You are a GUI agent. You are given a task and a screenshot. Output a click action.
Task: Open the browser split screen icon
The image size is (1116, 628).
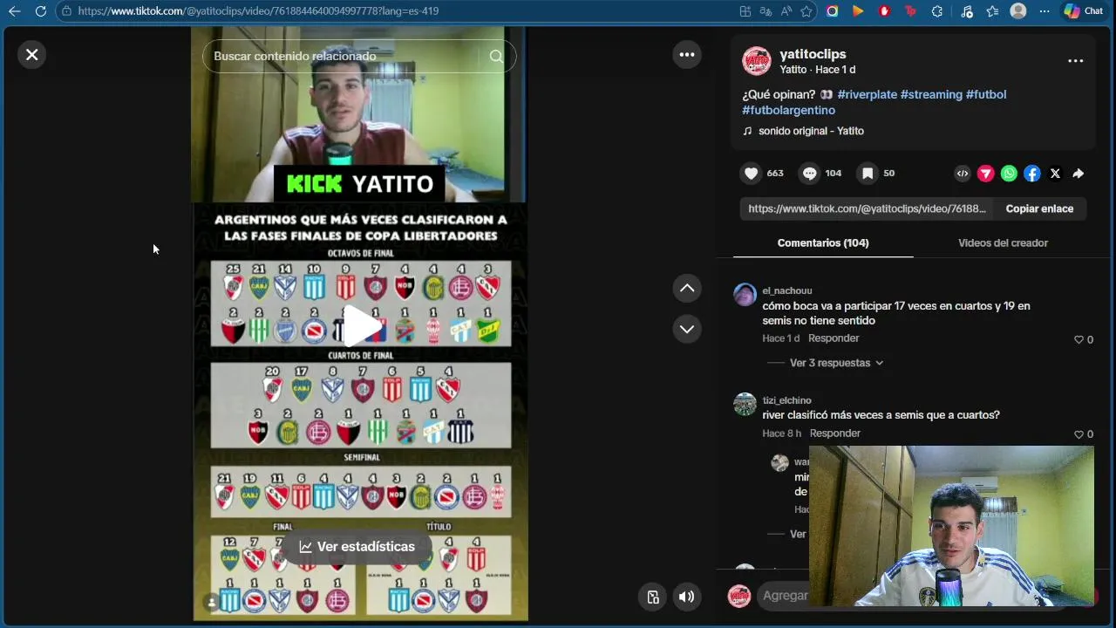[745, 11]
